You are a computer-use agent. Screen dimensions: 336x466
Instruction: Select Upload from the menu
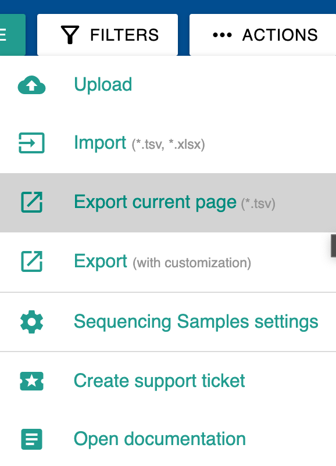(x=168, y=85)
